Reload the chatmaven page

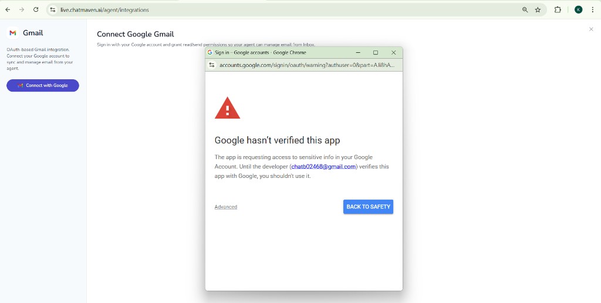(x=36, y=10)
